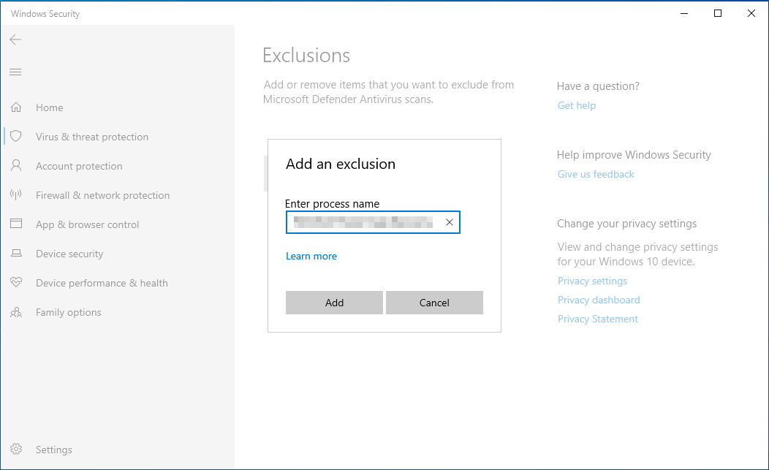Clear the process name field

449,222
